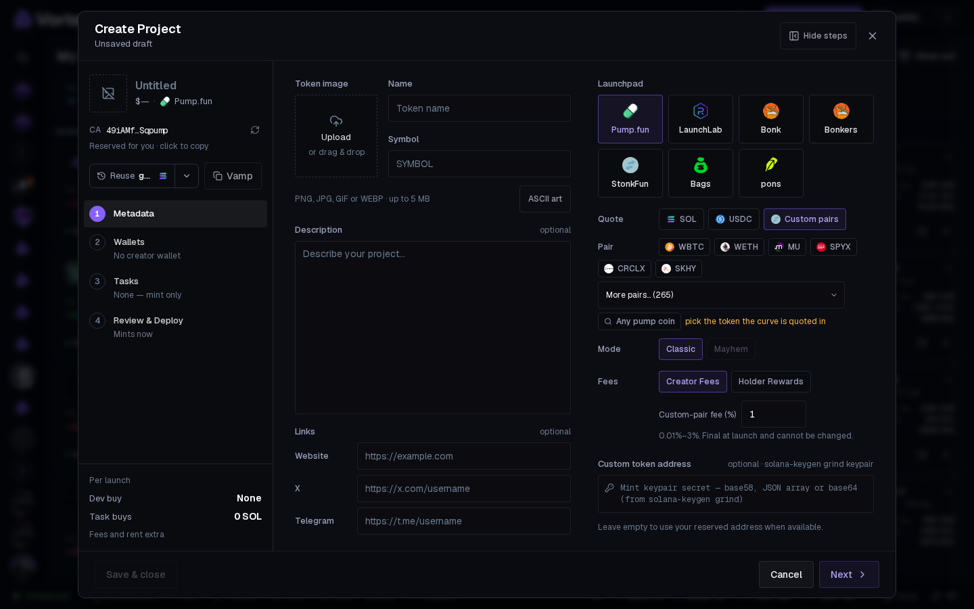Viewport: 974px width, 609px height.
Task: Pick the SKHY pair
Action: [678, 269]
